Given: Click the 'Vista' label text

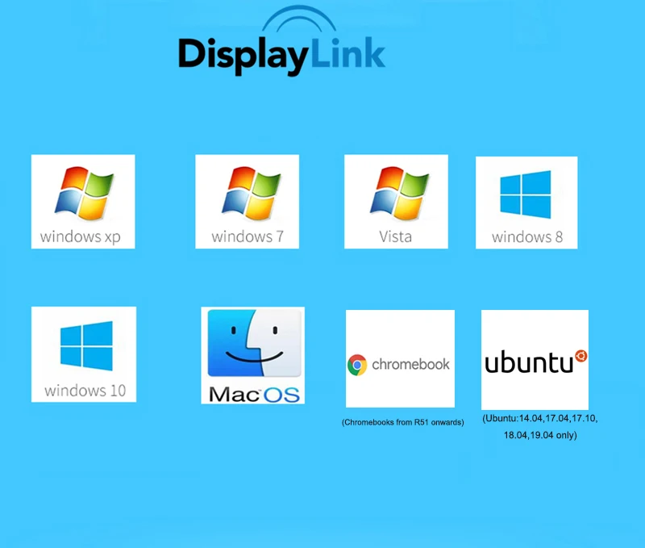Looking at the screenshot, I should [x=395, y=236].
